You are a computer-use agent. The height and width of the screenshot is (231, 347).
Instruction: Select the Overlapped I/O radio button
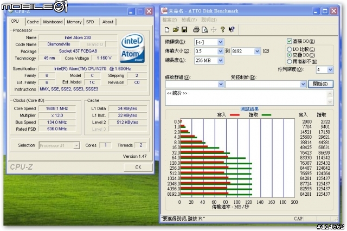click(289, 55)
